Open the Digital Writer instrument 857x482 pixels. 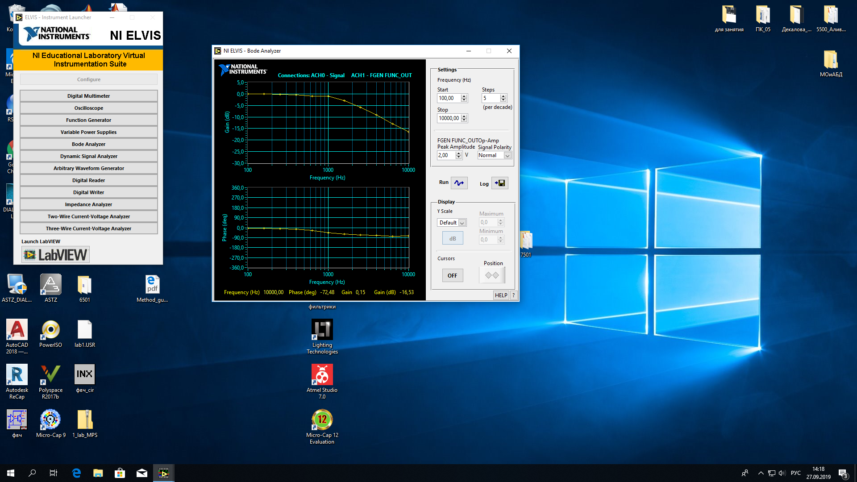[x=89, y=192]
